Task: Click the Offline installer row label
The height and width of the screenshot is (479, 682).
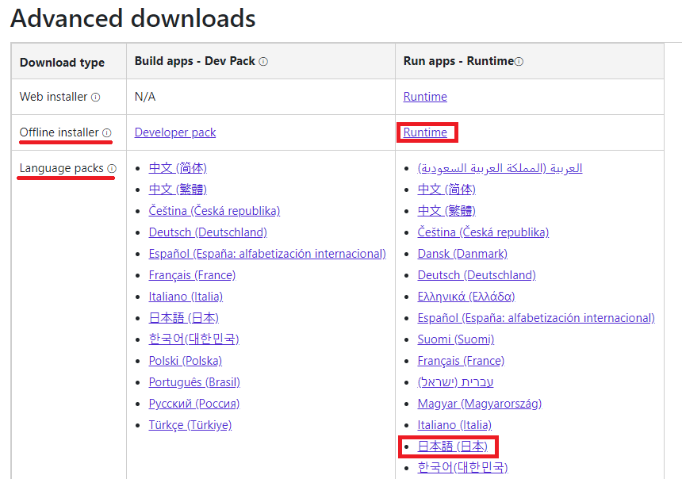Action: tap(59, 132)
